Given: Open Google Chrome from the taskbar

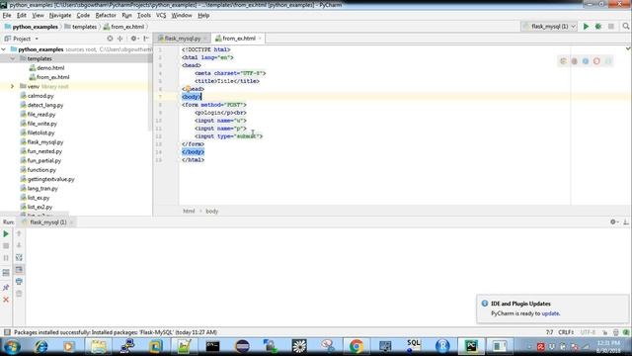Looking at the screenshot, I should click(355, 346).
